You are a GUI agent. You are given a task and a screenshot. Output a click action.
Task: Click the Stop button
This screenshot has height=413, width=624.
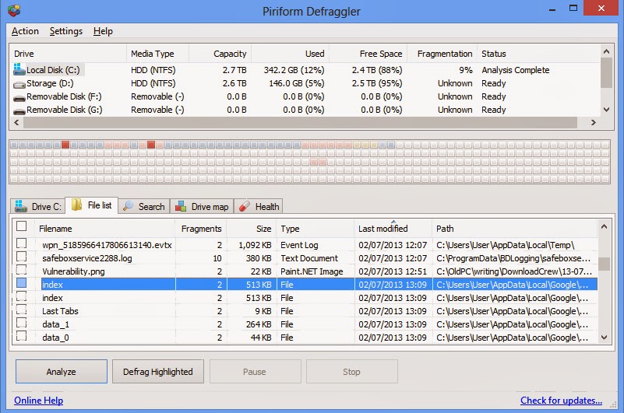click(352, 372)
